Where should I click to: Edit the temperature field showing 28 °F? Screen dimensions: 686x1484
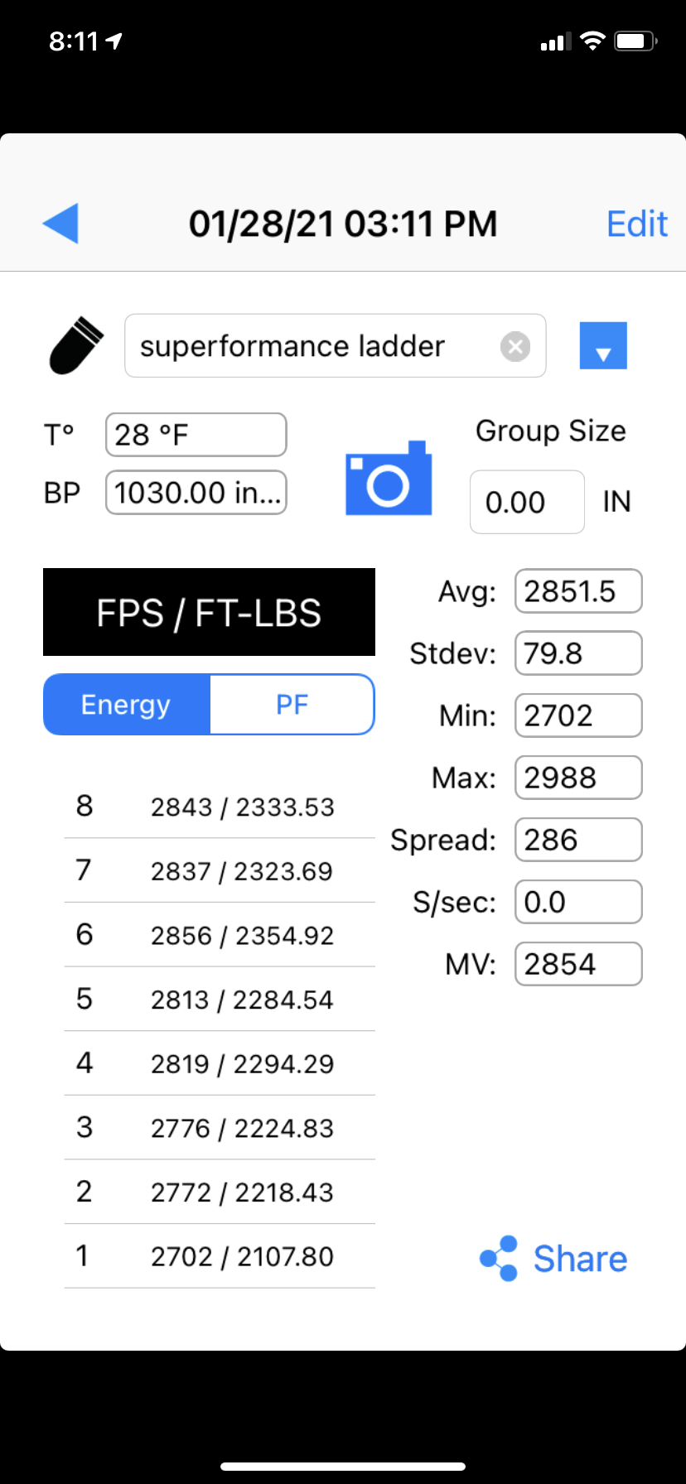coord(196,435)
